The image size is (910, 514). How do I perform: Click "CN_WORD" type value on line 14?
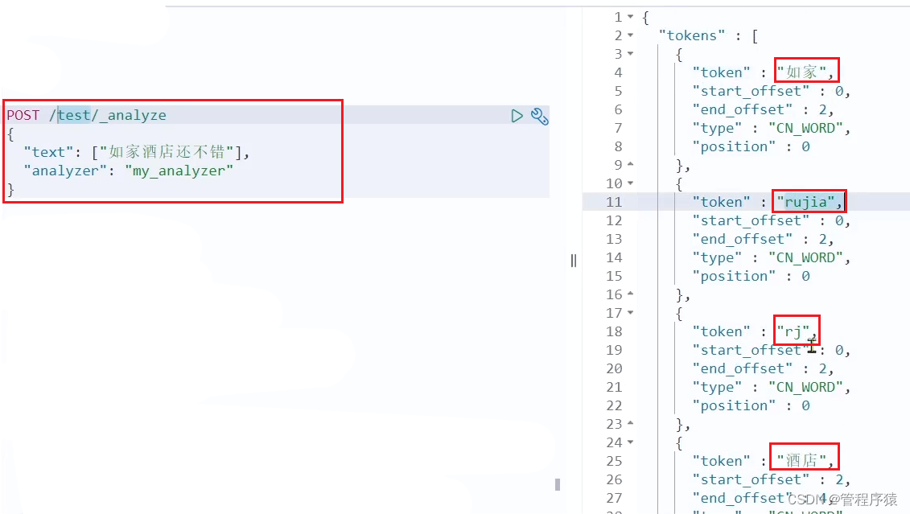coord(805,257)
